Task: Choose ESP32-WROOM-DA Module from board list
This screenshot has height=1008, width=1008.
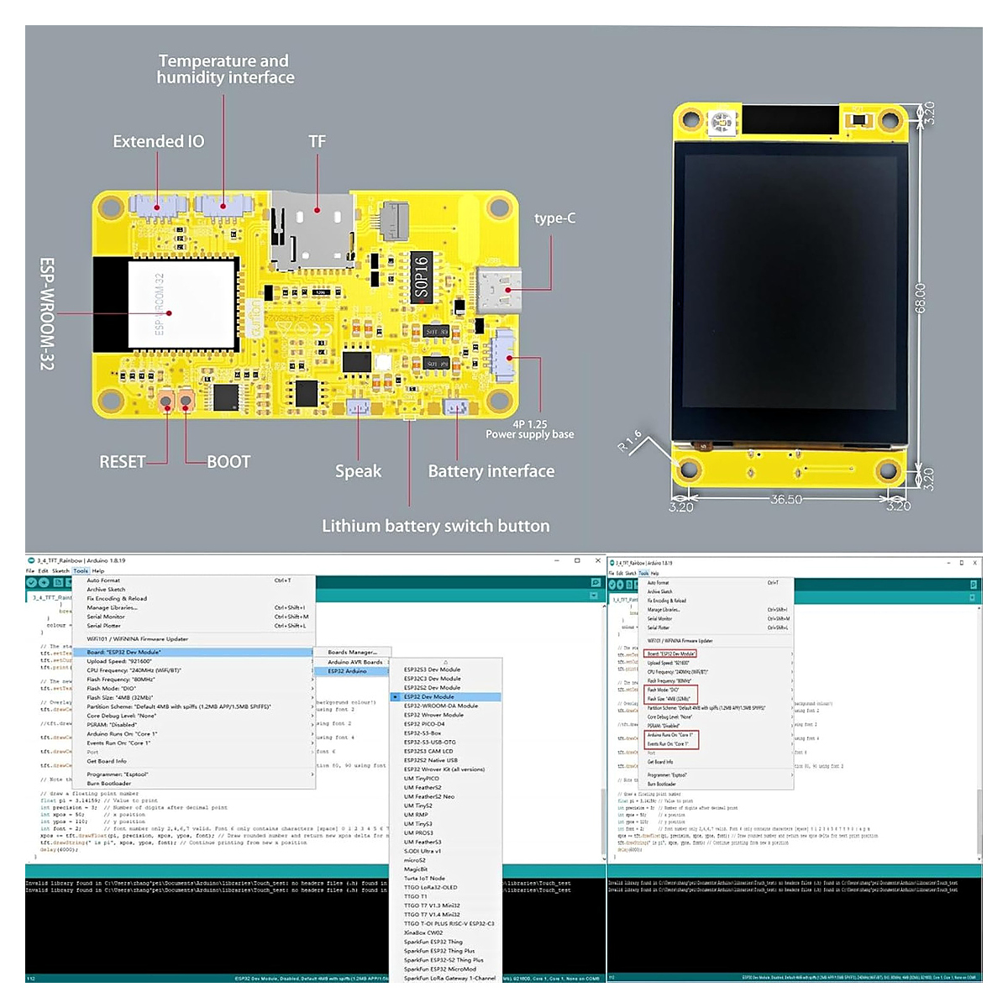Action: click(x=446, y=706)
